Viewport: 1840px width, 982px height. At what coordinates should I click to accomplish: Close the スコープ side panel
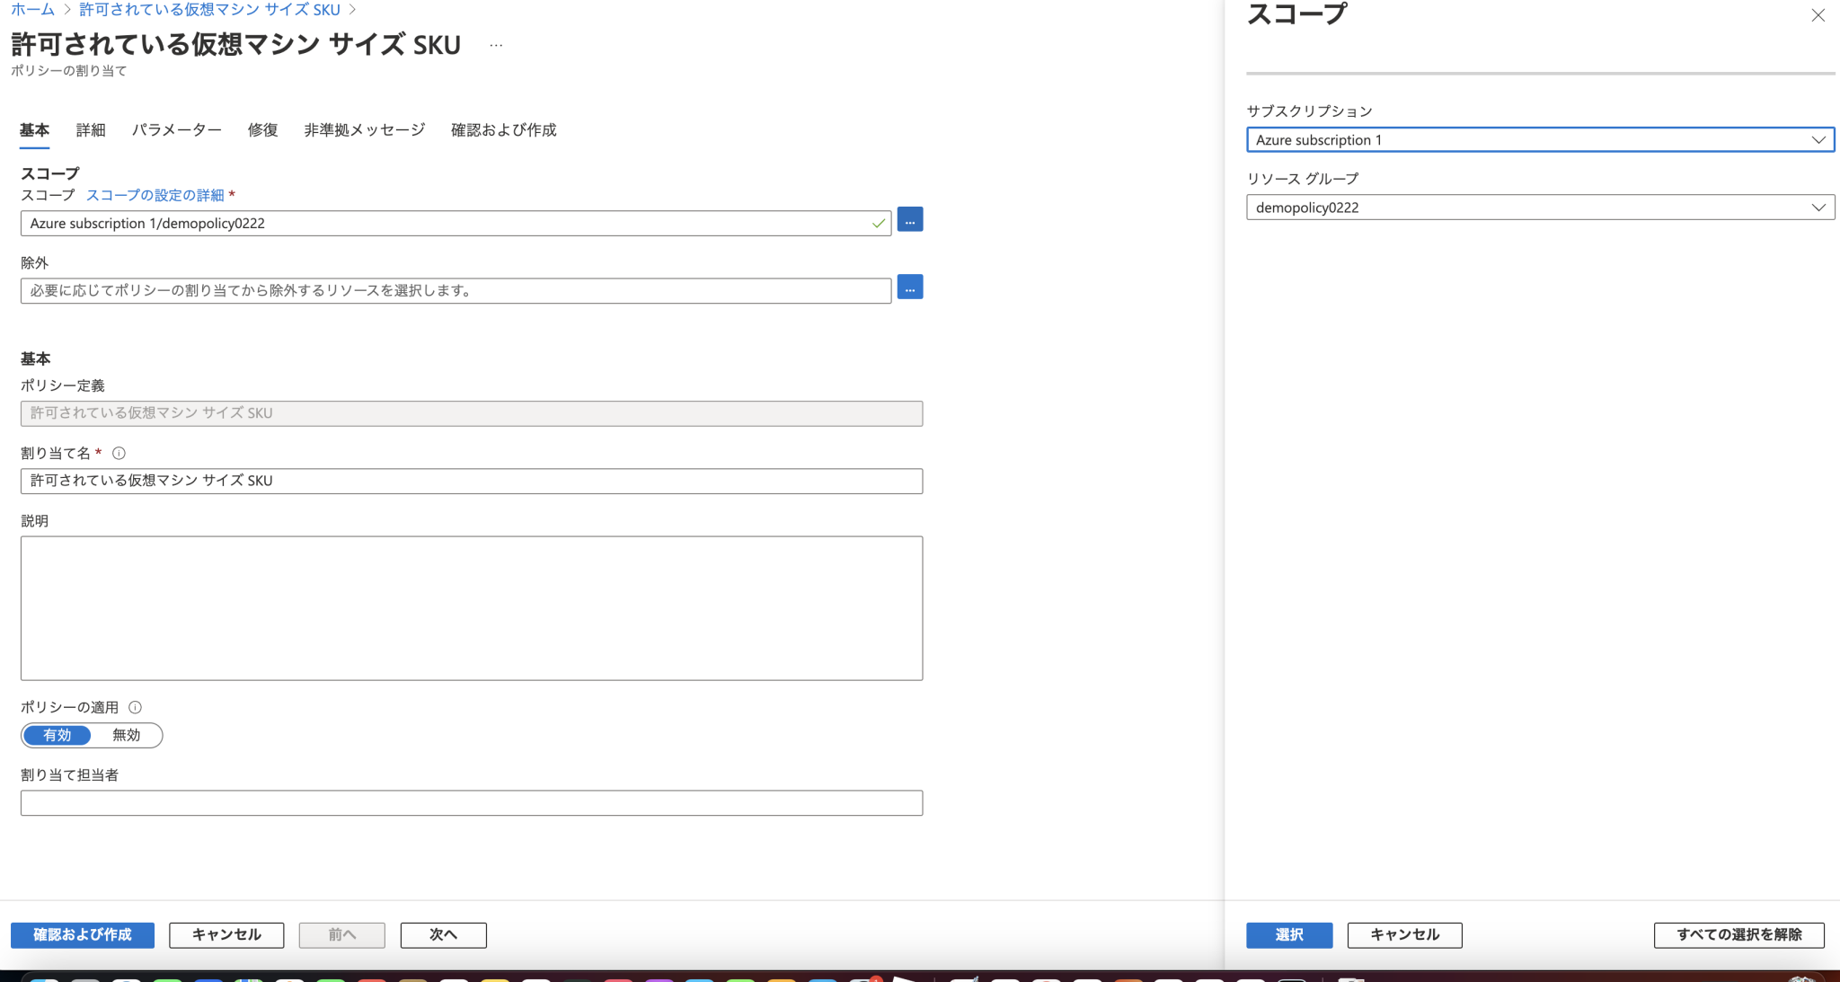point(1818,15)
